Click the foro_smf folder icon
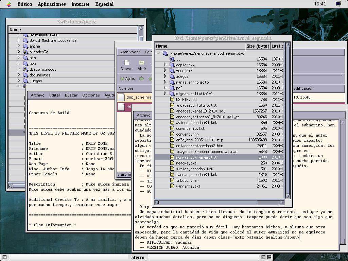The image size is (348, 261). coord(172,71)
